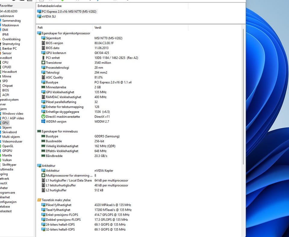Click the Minnestørrelse memory icon
The height and width of the screenshot is (237, 289).
click(x=43, y=87)
